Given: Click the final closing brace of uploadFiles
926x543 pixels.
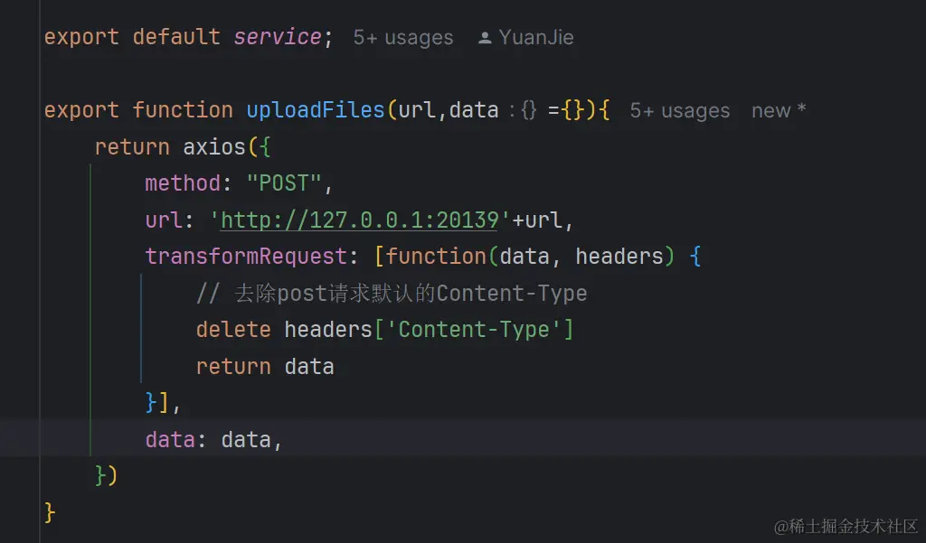Looking at the screenshot, I should click(51, 512).
